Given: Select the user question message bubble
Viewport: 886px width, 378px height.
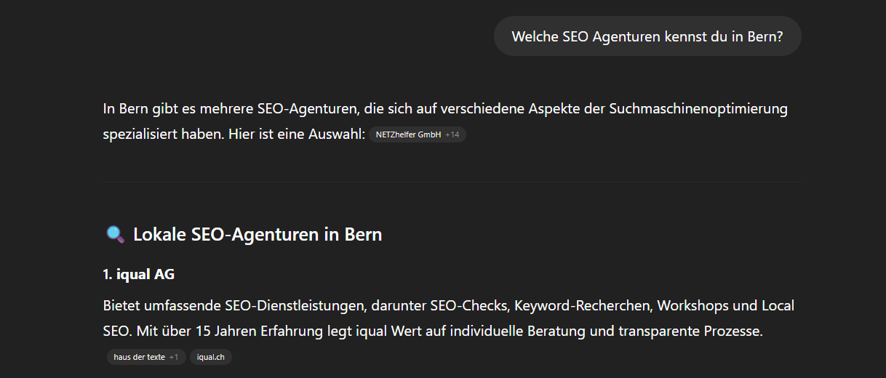Looking at the screenshot, I should pyautogui.click(x=647, y=36).
